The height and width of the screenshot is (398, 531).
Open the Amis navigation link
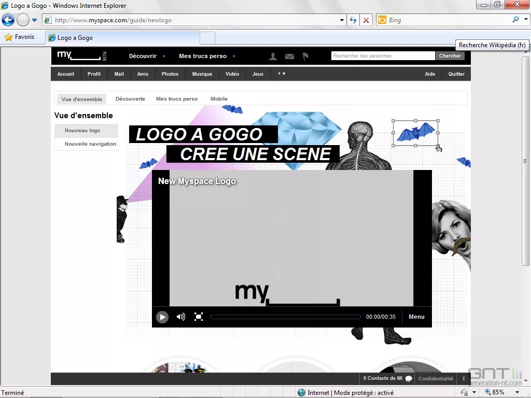pos(143,74)
